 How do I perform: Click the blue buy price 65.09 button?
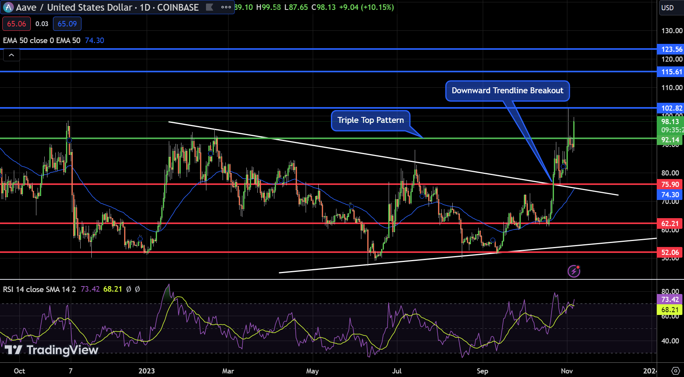(x=67, y=24)
